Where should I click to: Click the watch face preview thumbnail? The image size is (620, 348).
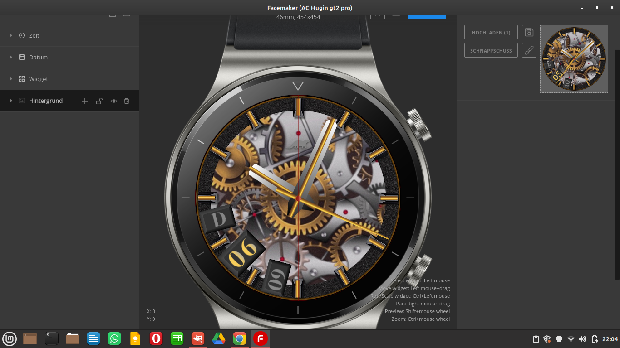[x=574, y=59]
